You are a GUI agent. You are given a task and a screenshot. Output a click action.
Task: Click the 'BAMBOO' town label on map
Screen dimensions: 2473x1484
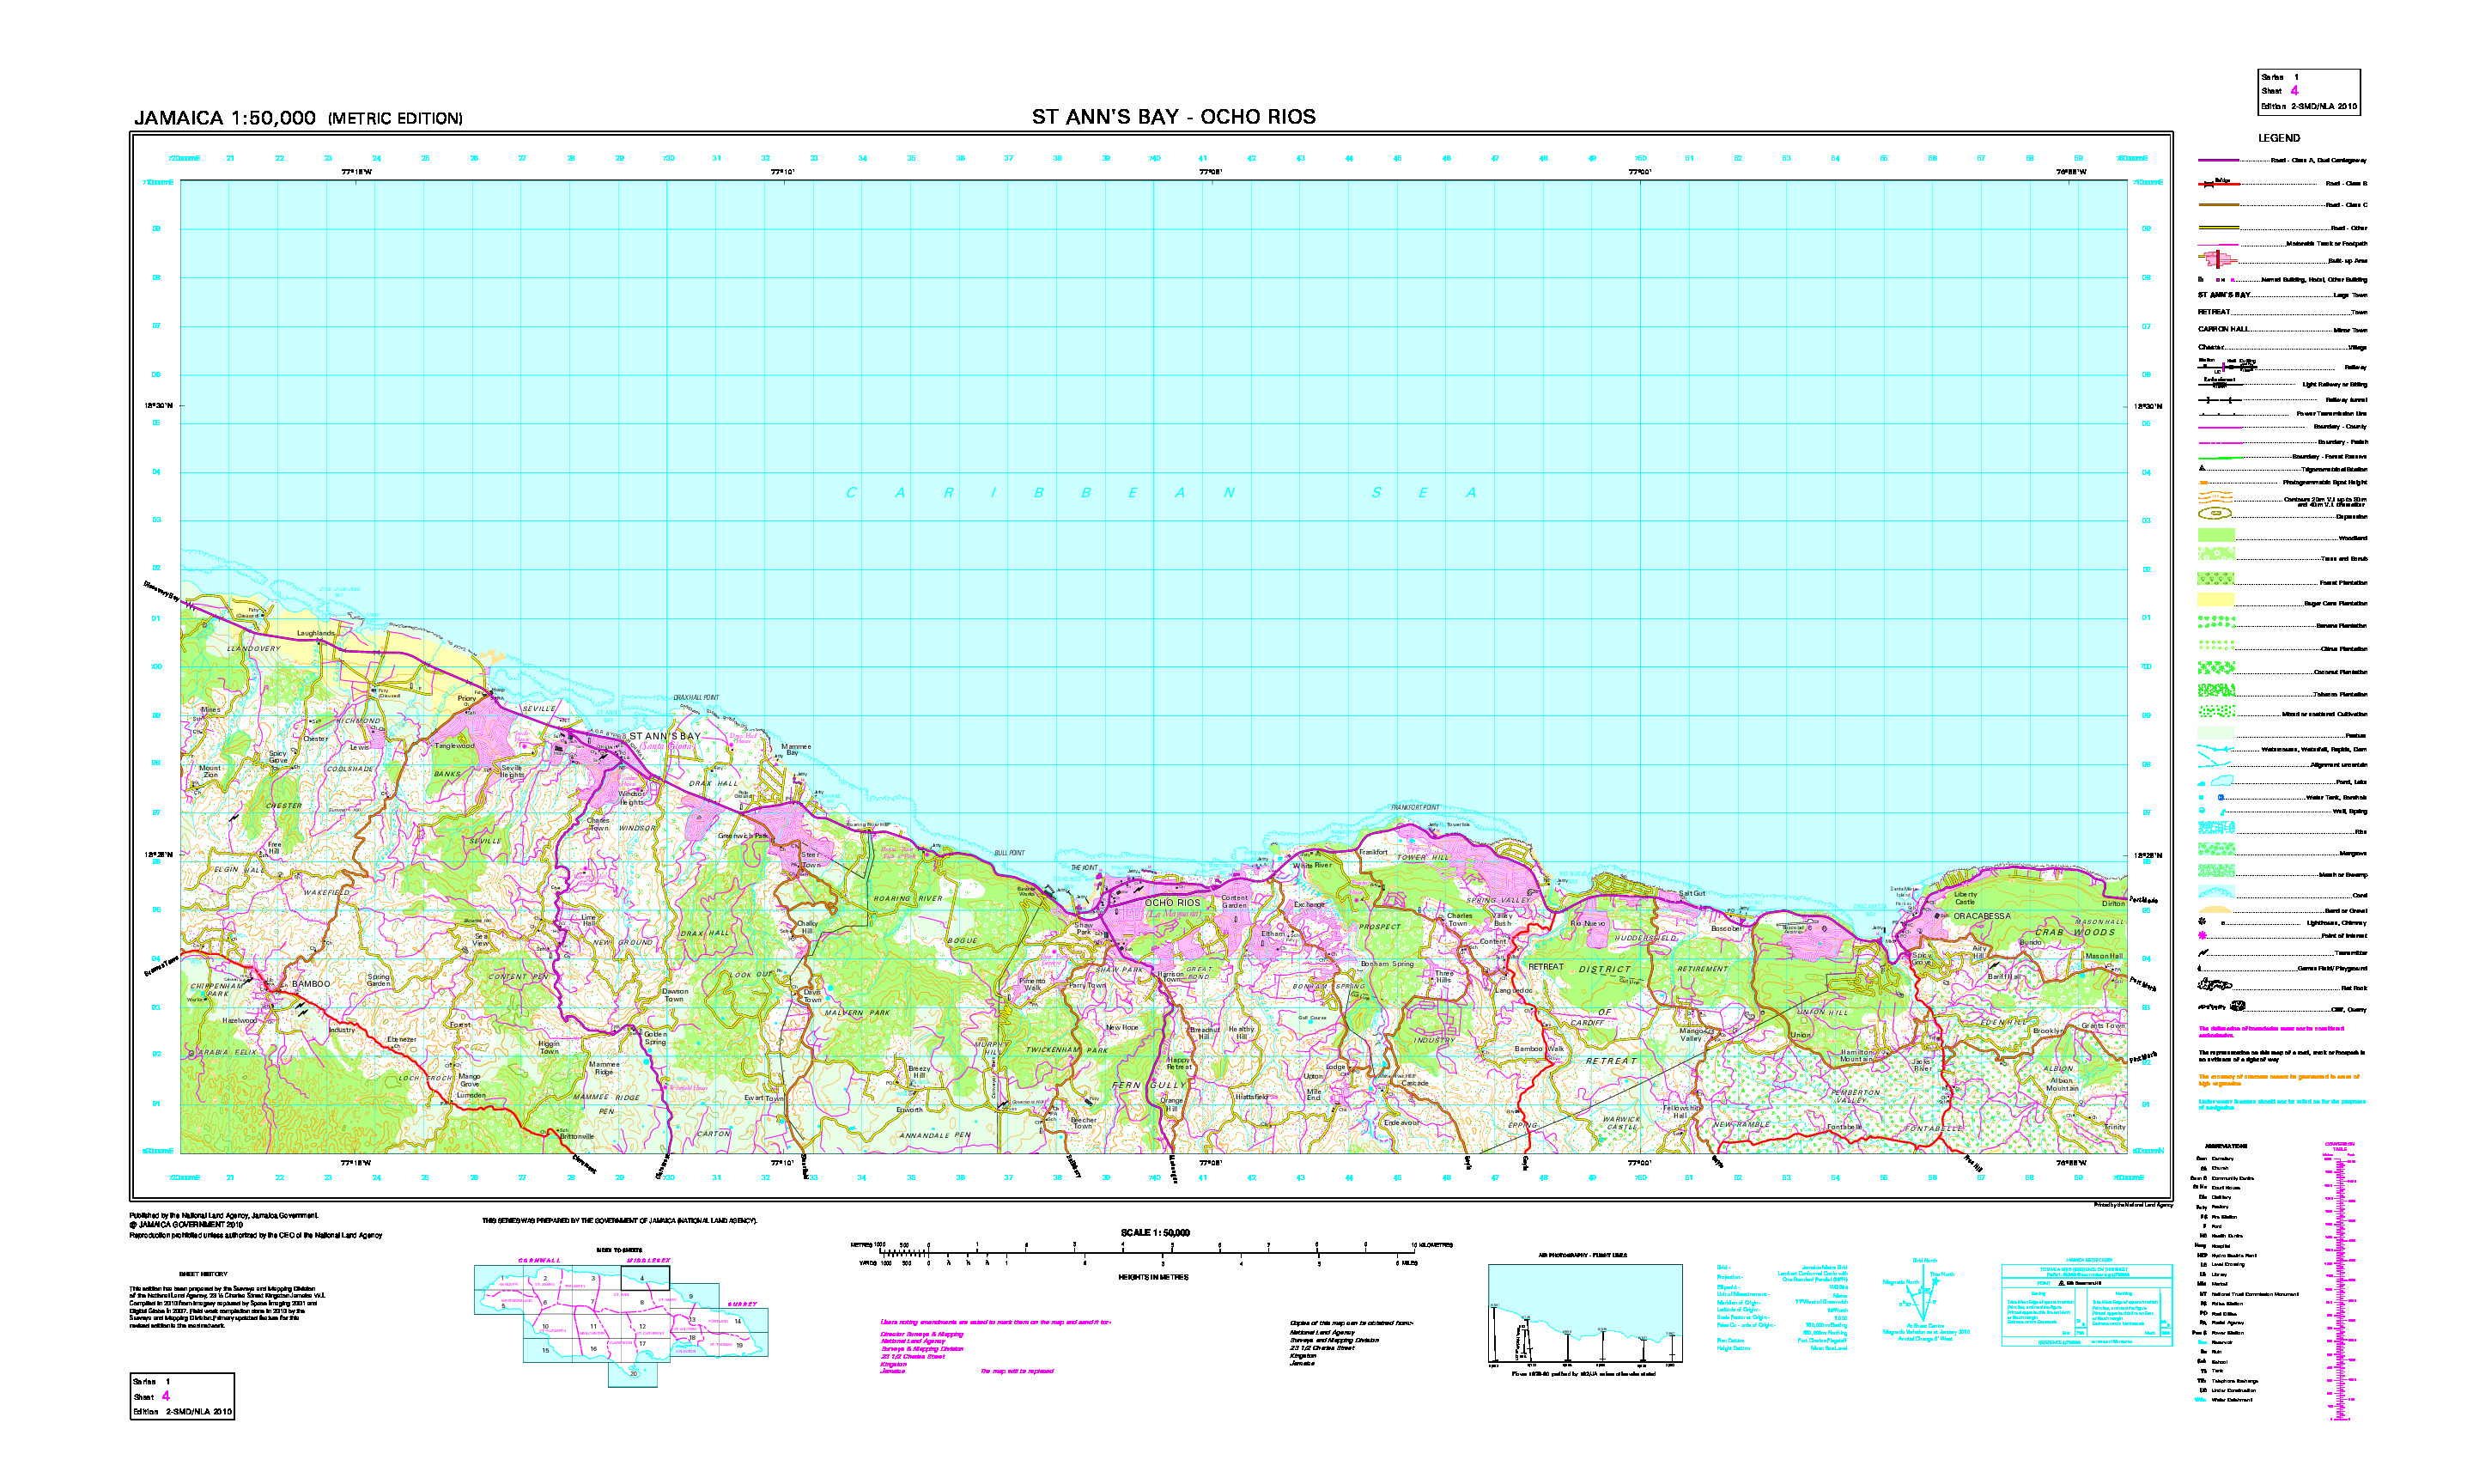point(311,984)
